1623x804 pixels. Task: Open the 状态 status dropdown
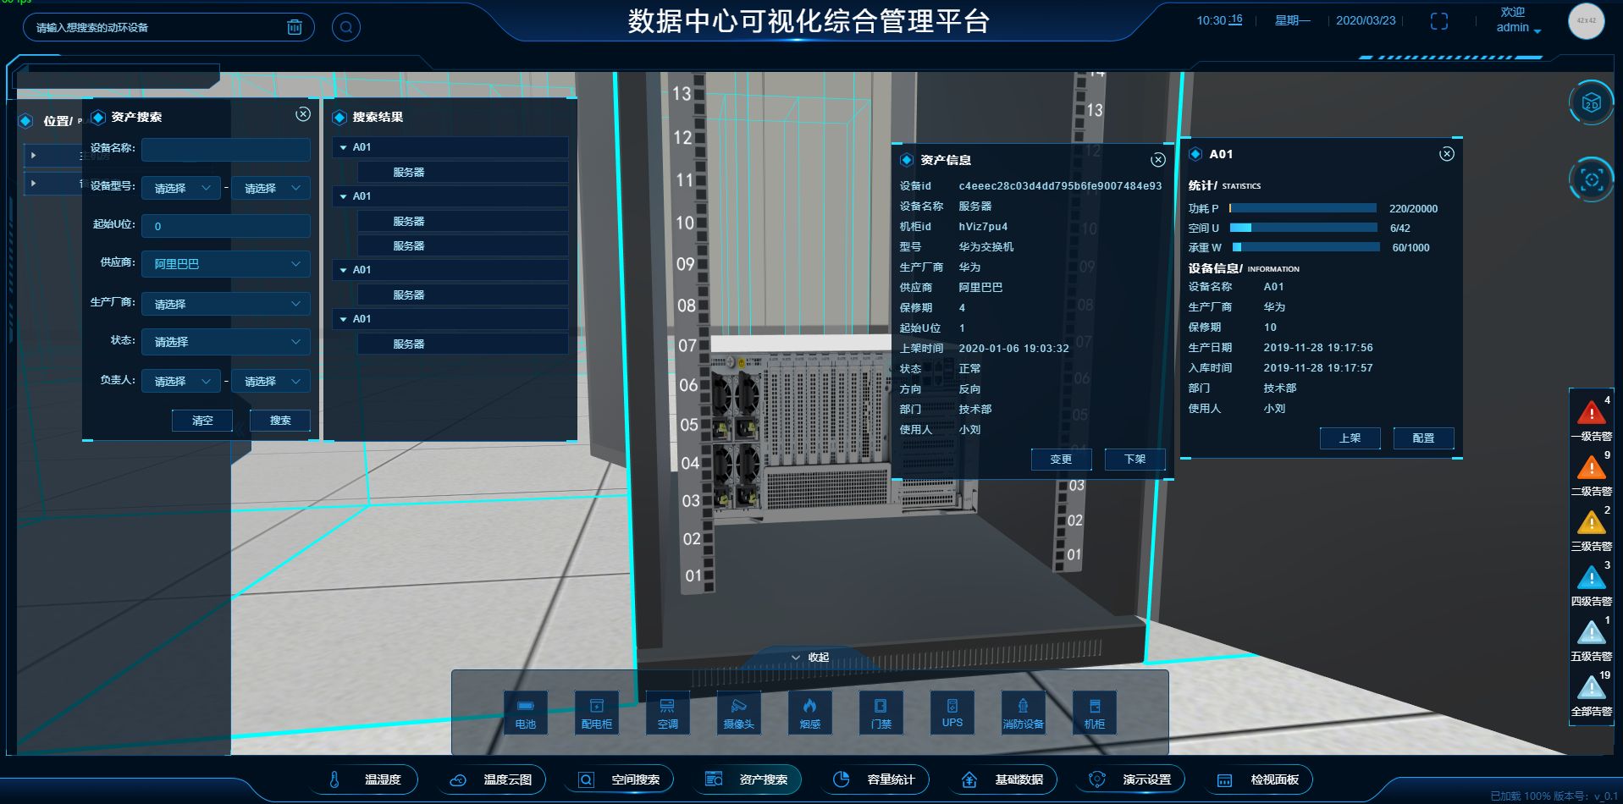point(225,342)
